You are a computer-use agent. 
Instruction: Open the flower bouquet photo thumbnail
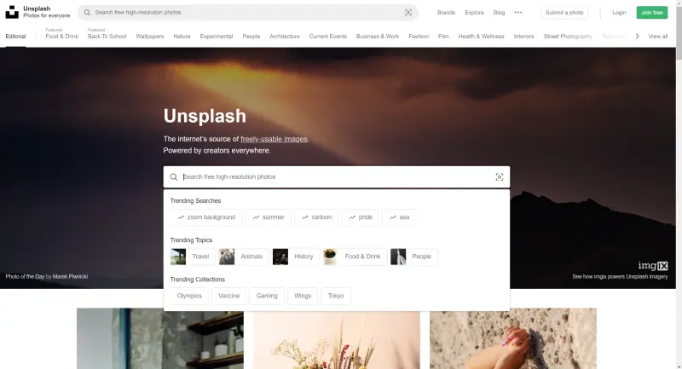pos(337,340)
